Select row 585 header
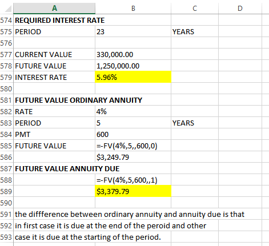This screenshot has height=246, width=269. (6, 146)
